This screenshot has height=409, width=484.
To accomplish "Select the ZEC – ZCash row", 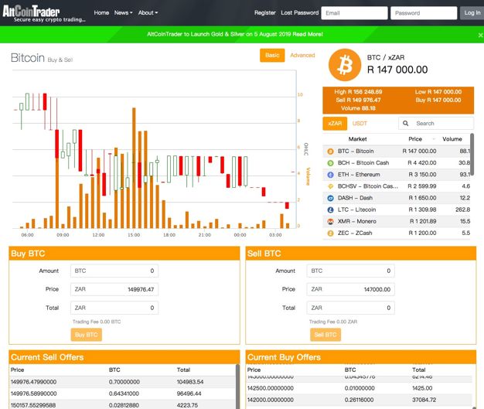I will 397,233.
